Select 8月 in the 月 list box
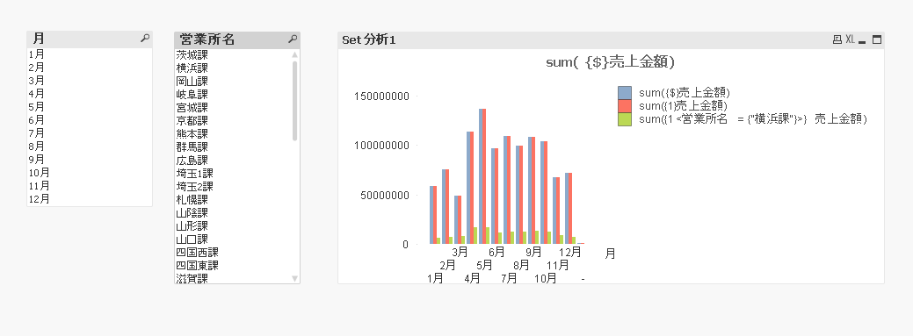The image size is (913, 336). 90,147
